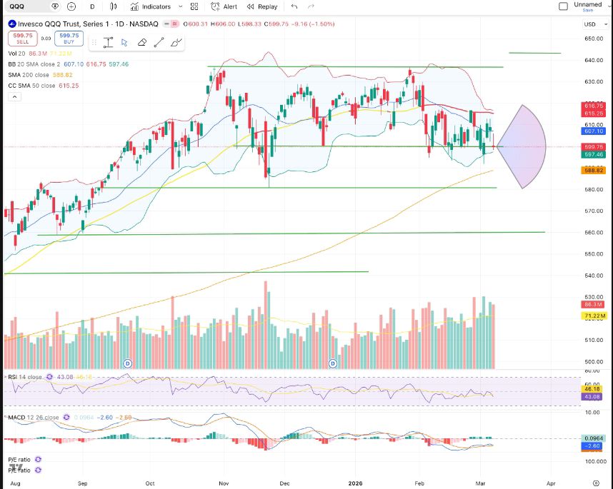Open the D timeframe interval selector
Screen dimensions: 613x489
click(x=92, y=6)
